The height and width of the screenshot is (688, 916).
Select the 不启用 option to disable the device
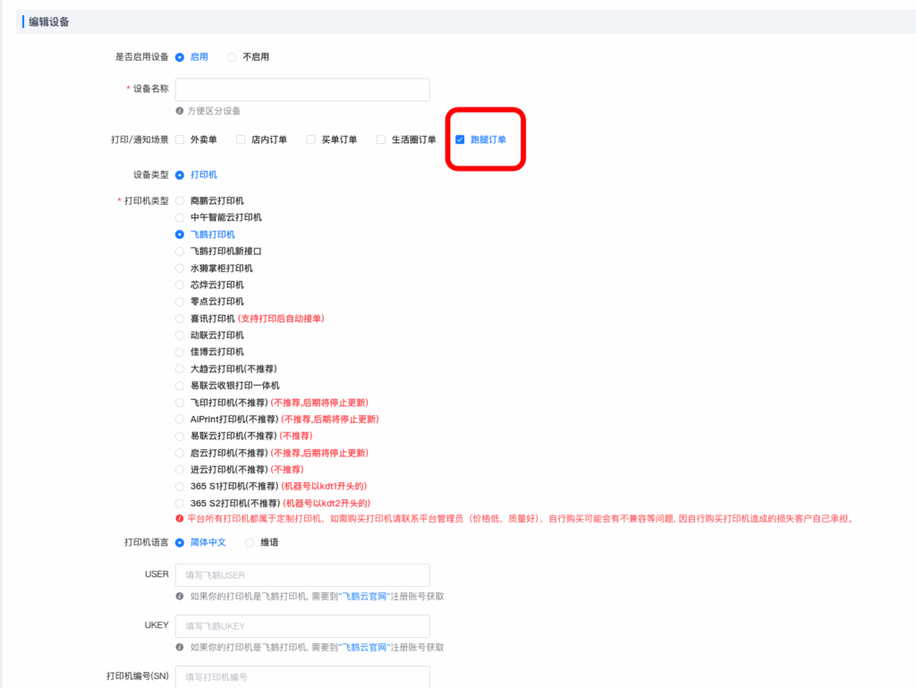[x=232, y=56]
